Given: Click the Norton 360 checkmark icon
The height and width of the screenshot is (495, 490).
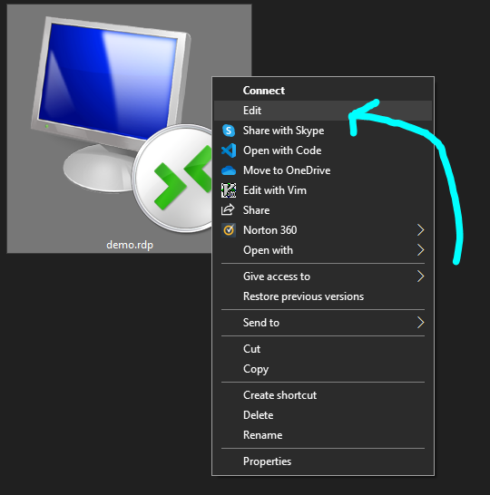Looking at the screenshot, I should 229,230.
